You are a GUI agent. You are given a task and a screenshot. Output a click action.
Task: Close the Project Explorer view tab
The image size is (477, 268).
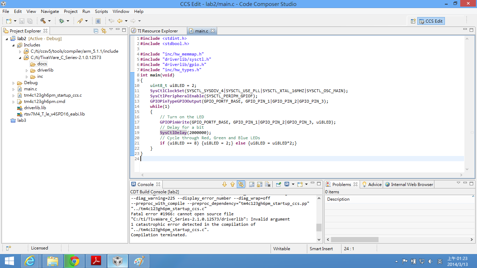tap(45, 31)
